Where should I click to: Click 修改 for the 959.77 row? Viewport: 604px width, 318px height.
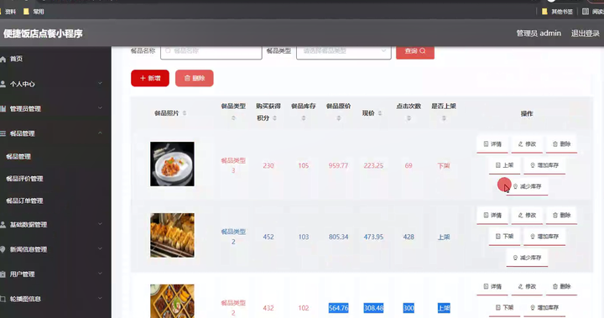coord(527,144)
